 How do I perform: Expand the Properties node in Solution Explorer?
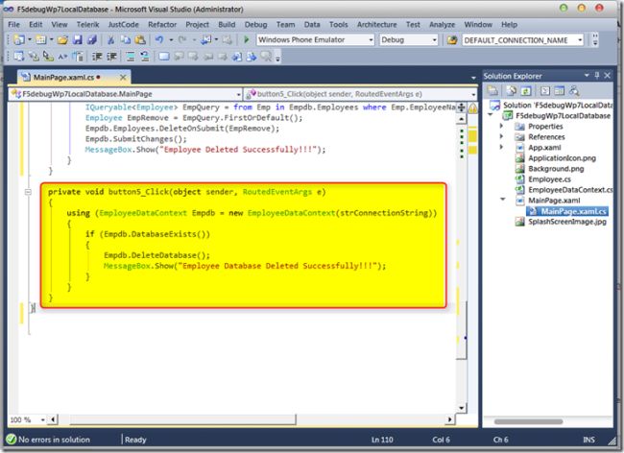tap(501, 126)
